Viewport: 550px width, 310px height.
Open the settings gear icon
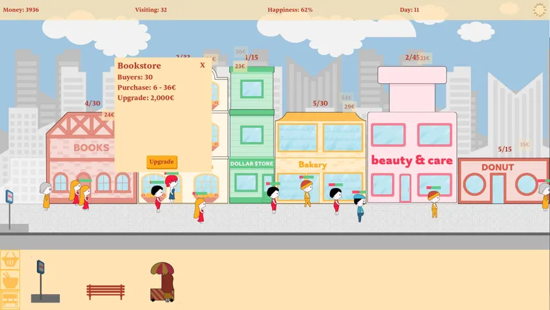point(540,10)
